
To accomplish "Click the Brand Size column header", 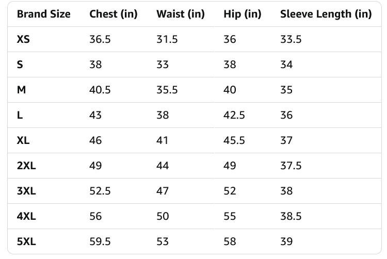I will click(x=43, y=14).
